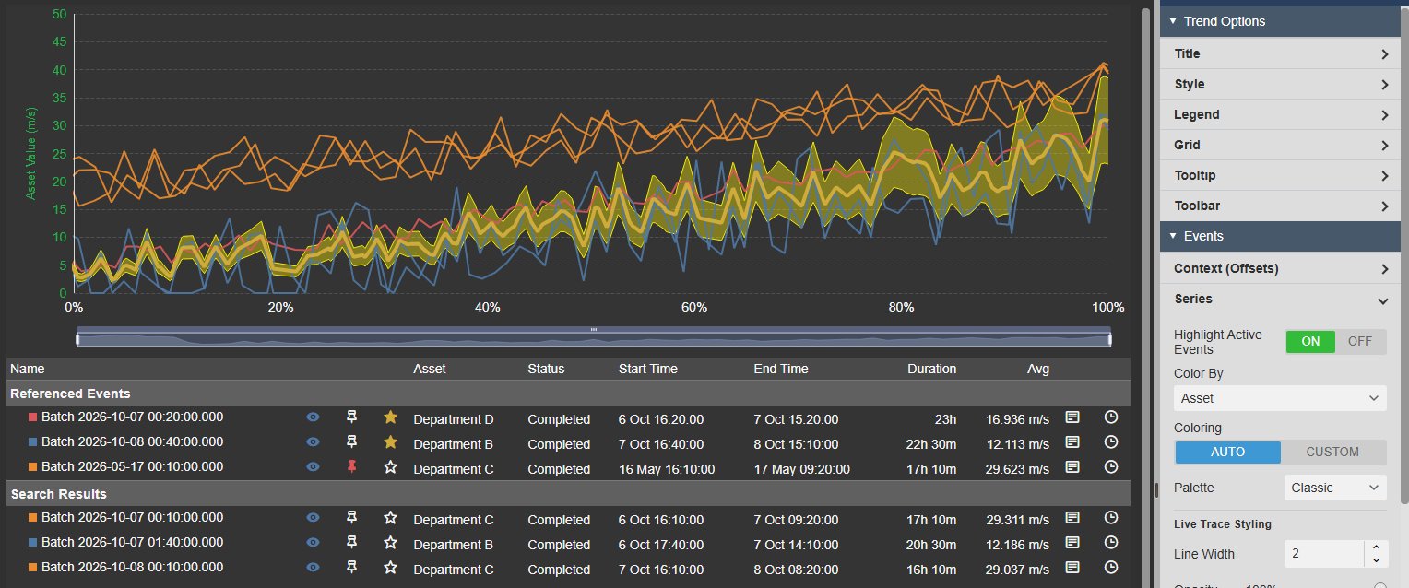Click the Referenced Events group header
1409x588 pixels.
pyautogui.click(x=568, y=393)
